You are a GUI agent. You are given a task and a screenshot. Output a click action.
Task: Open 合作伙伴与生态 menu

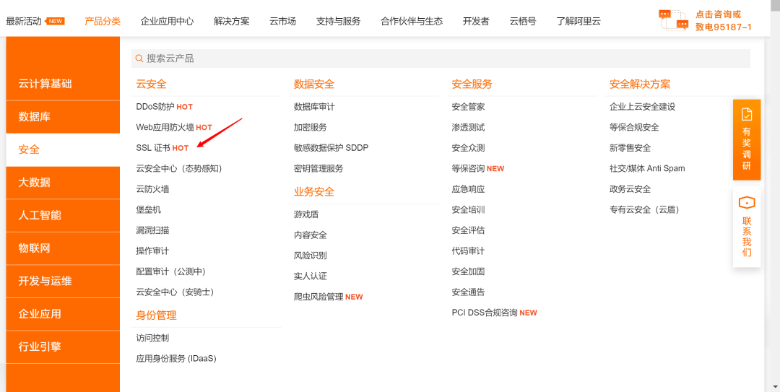click(412, 22)
